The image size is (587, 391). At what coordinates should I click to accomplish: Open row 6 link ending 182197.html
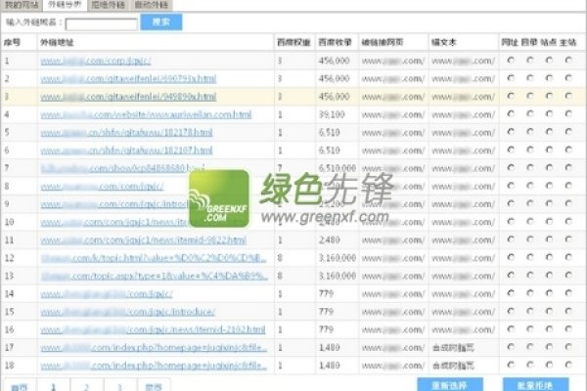coord(126,151)
